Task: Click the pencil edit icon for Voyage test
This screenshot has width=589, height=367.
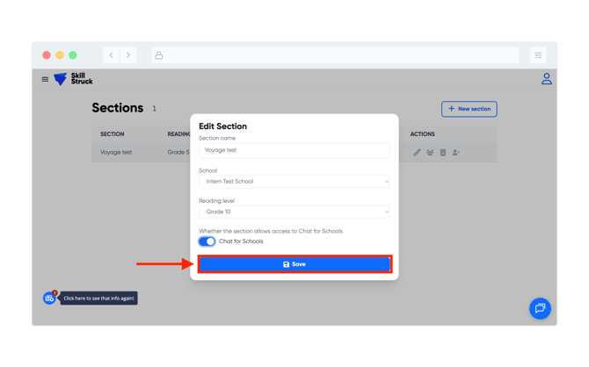Action: 417,153
